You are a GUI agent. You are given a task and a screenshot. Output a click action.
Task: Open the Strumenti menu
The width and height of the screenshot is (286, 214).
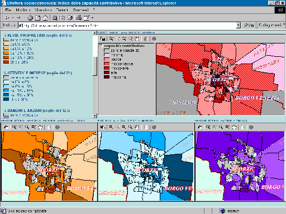tap(80, 9)
